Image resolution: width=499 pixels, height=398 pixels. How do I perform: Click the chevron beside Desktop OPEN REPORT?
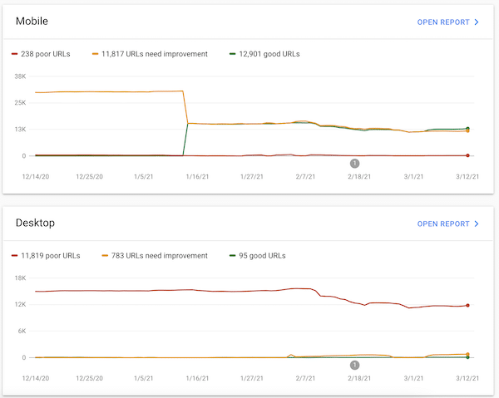pos(477,224)
